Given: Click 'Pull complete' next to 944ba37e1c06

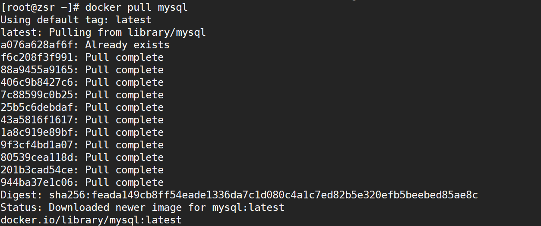Looking at the screenshot, I should point(124,182).
